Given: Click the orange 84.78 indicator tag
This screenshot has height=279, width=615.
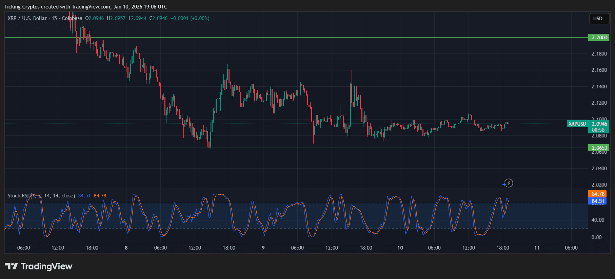Looking at the screenshot, I should (x=598, y=194).
